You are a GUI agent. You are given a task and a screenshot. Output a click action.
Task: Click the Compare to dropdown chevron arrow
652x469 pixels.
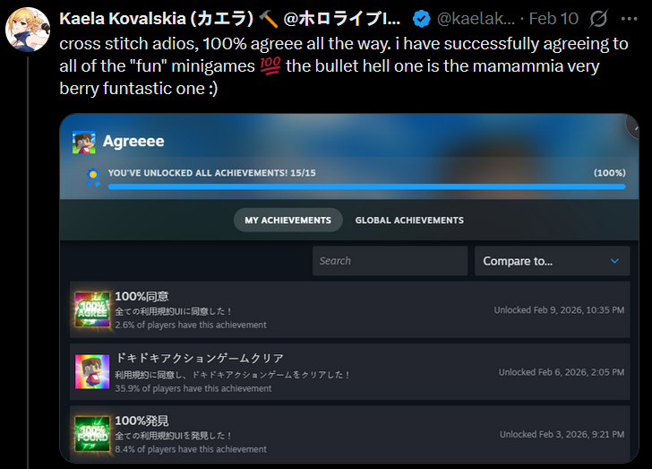[x=614, y=261]
